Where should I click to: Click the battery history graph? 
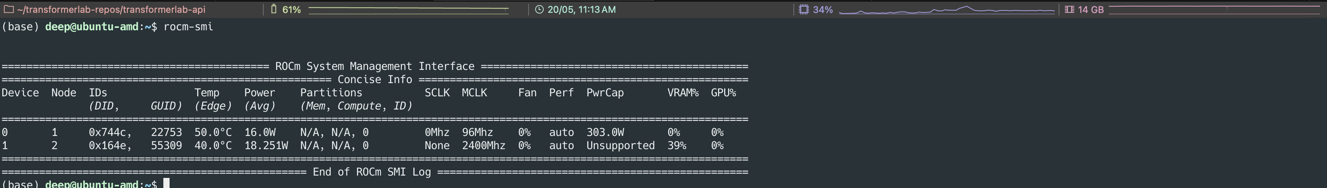(408, 9)
